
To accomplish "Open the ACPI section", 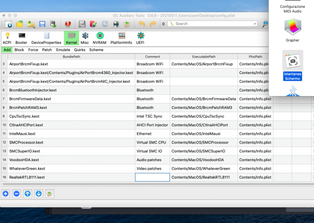I will coord(7,38).
